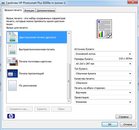This screenshot has width=139, height=130.
Task: Click the presentation printing shortcut icon
Action: coord(12,74)
